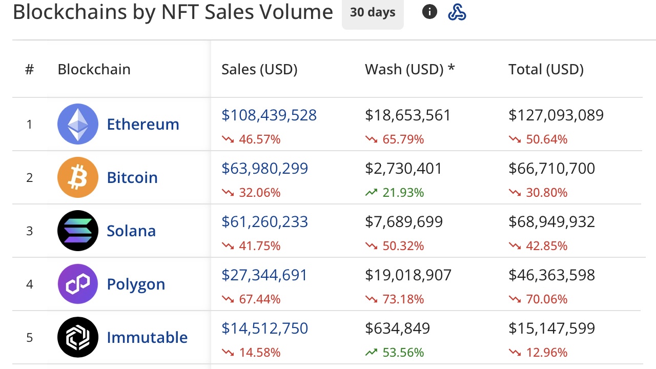Viewport: 656px width, 369px height.
Task: Open the info circle icon
Action: click(429, 12)
